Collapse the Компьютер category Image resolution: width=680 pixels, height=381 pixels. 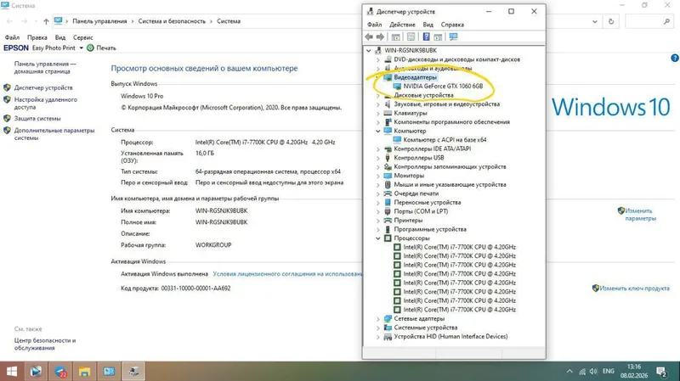(378, 132)
